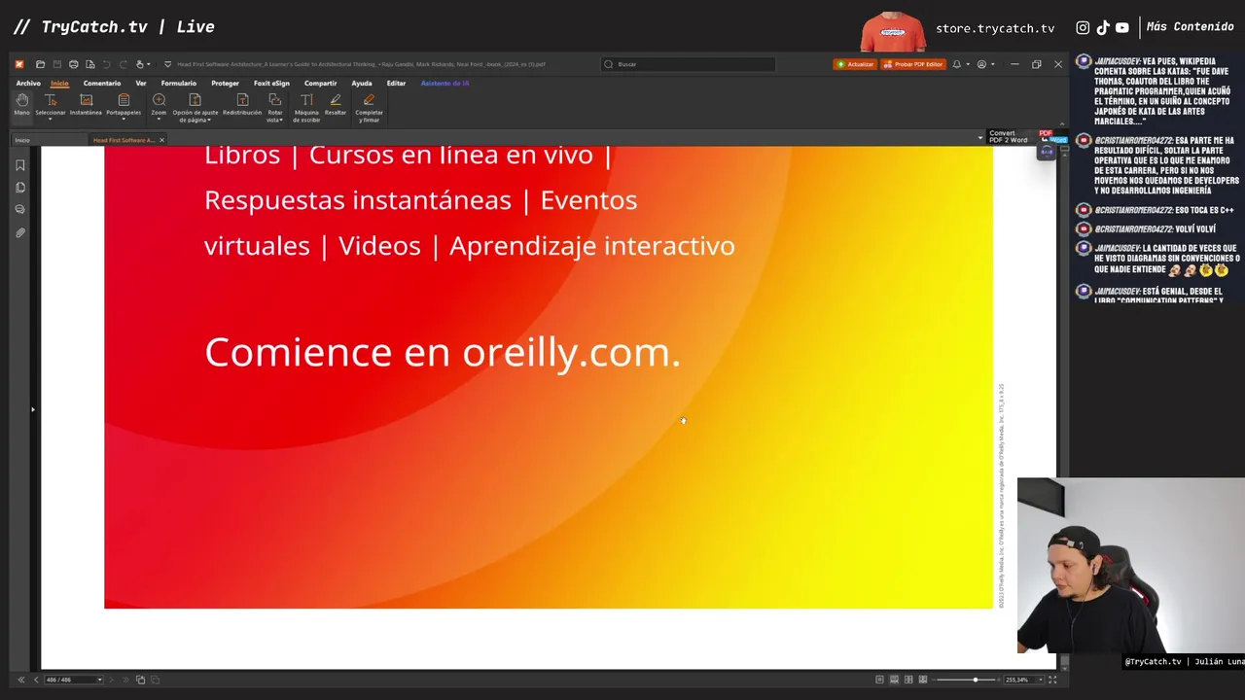Click the Actualizar button
The width and height of the screenshot is (1245, 700).
click(x=855, y=64)
